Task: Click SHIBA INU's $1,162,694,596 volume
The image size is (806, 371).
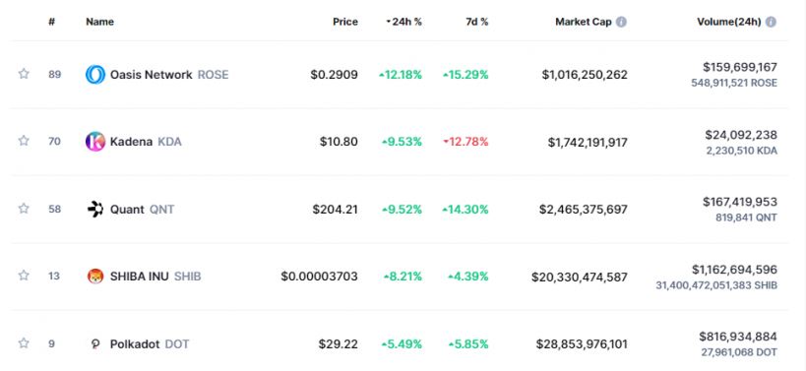Action: [x=734, y=270]
